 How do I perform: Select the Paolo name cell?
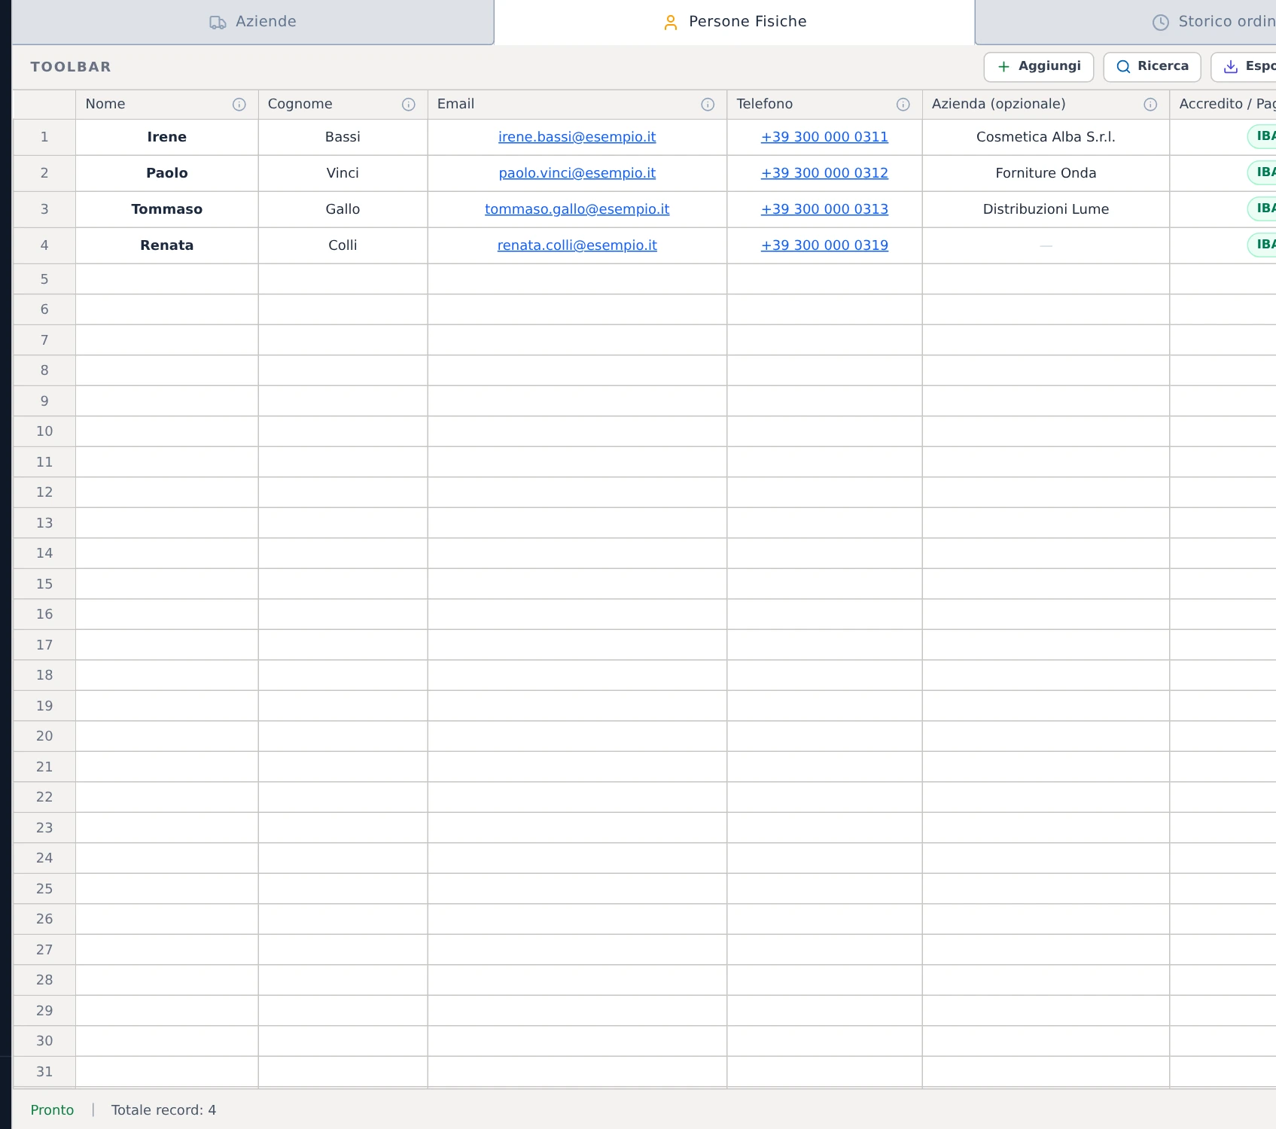tap(167, 173)
